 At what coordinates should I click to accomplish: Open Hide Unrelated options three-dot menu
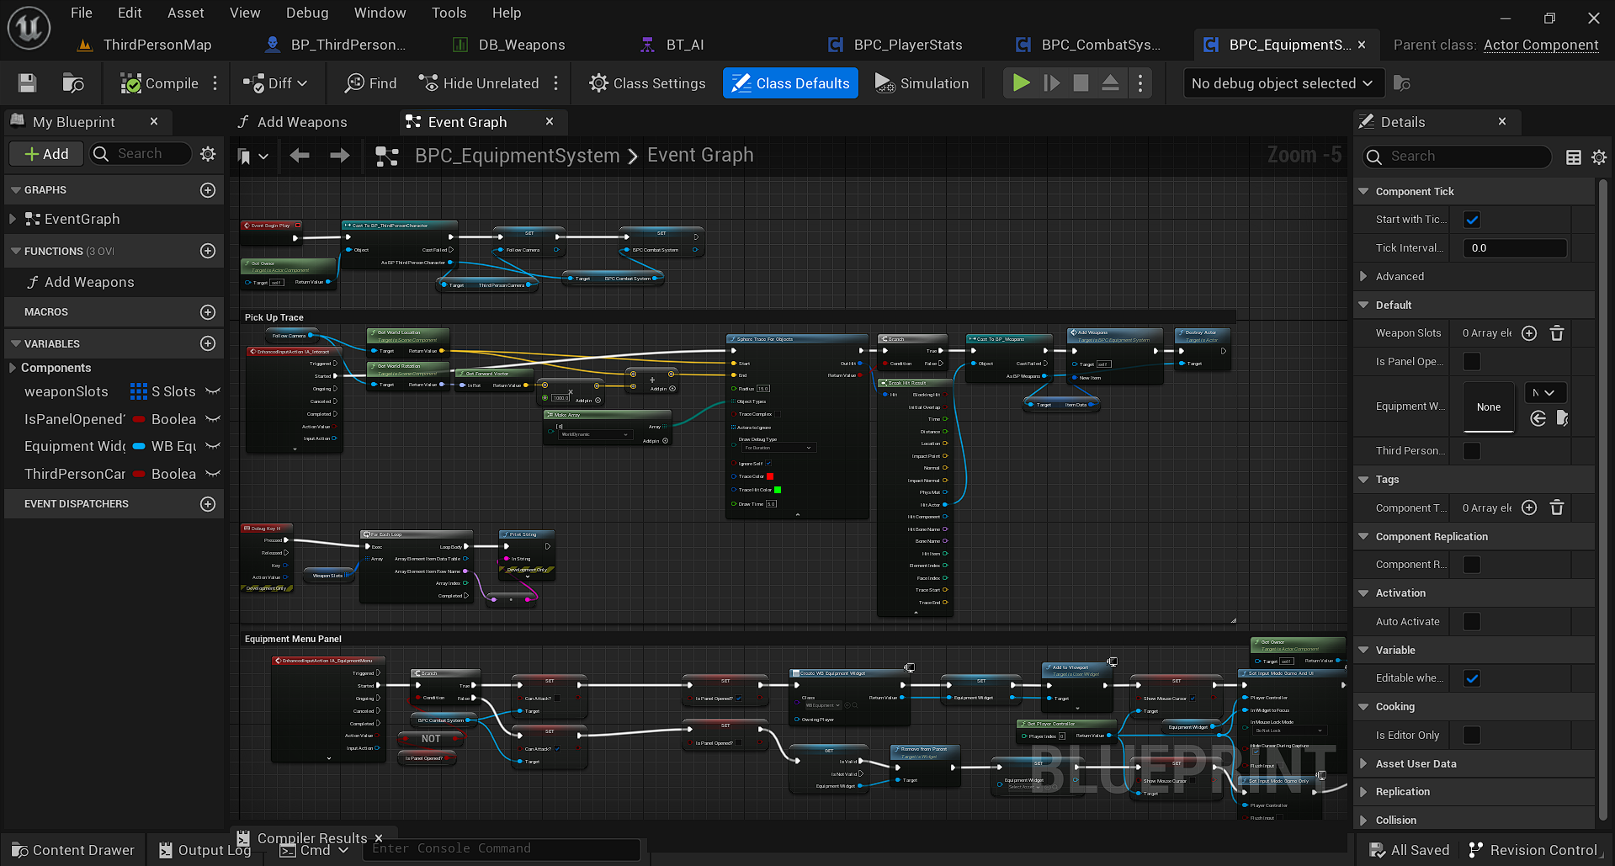[x=556, y=83]
